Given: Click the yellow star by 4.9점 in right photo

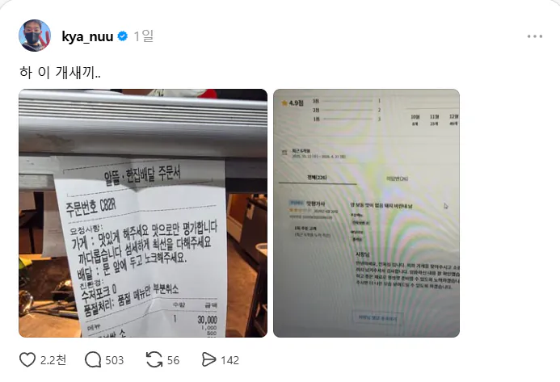Looking at the screenshot, I should click(284, 103).
